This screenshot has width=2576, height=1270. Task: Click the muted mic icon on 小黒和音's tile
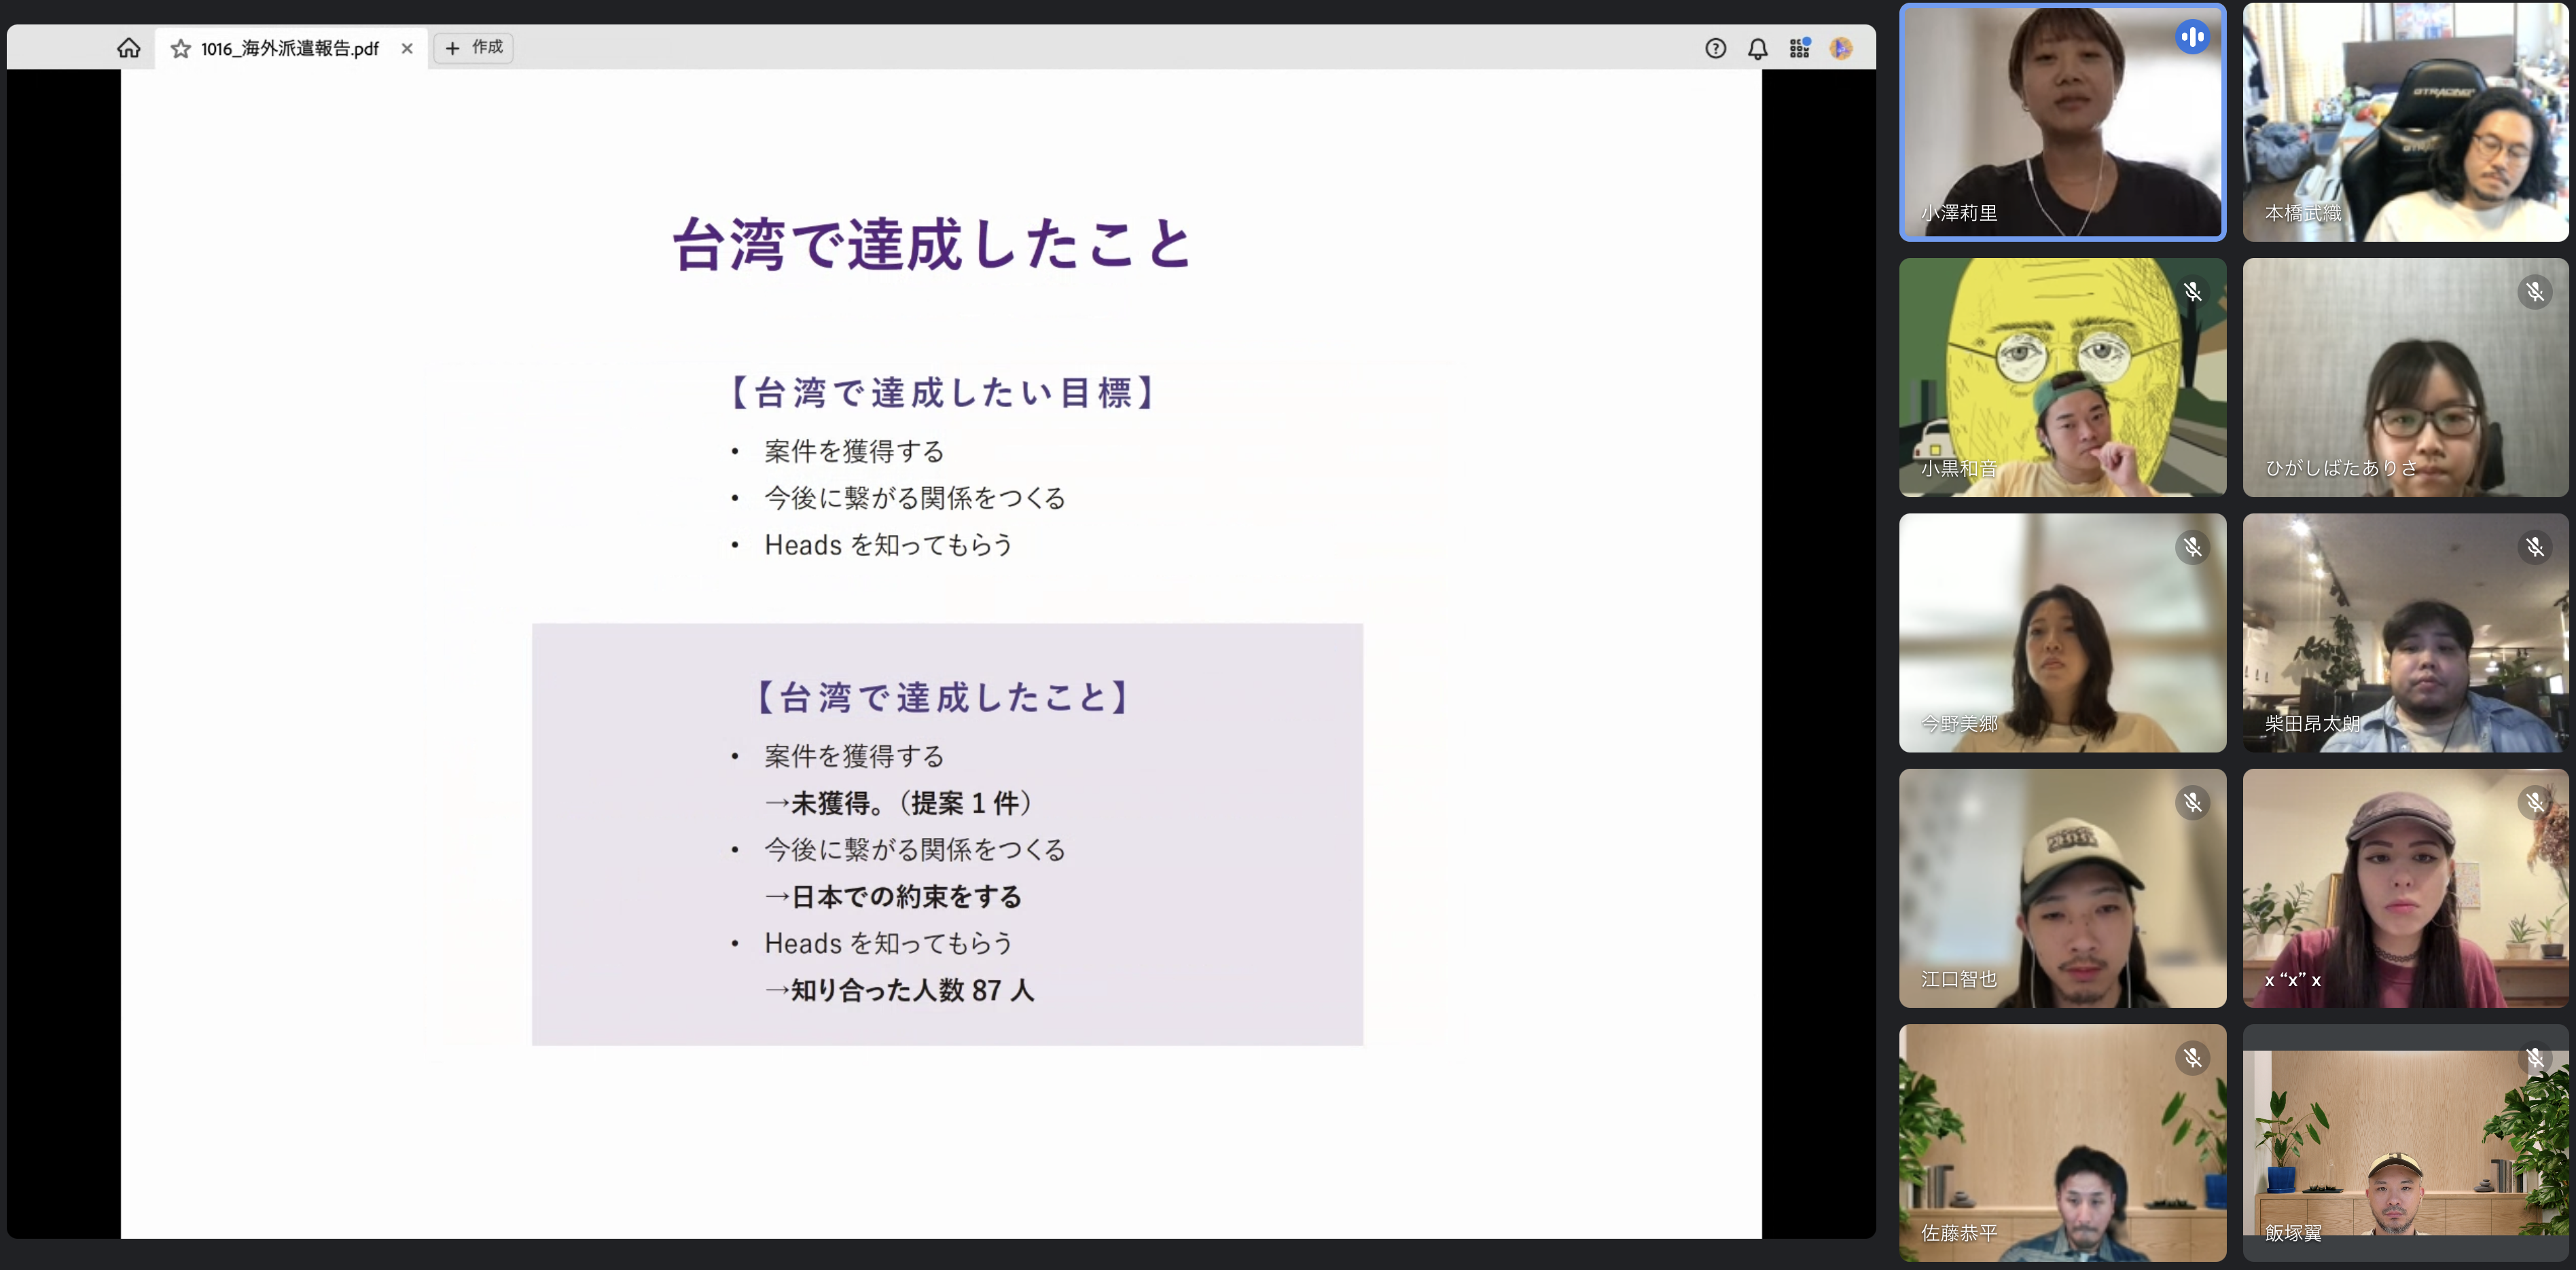2192,292
